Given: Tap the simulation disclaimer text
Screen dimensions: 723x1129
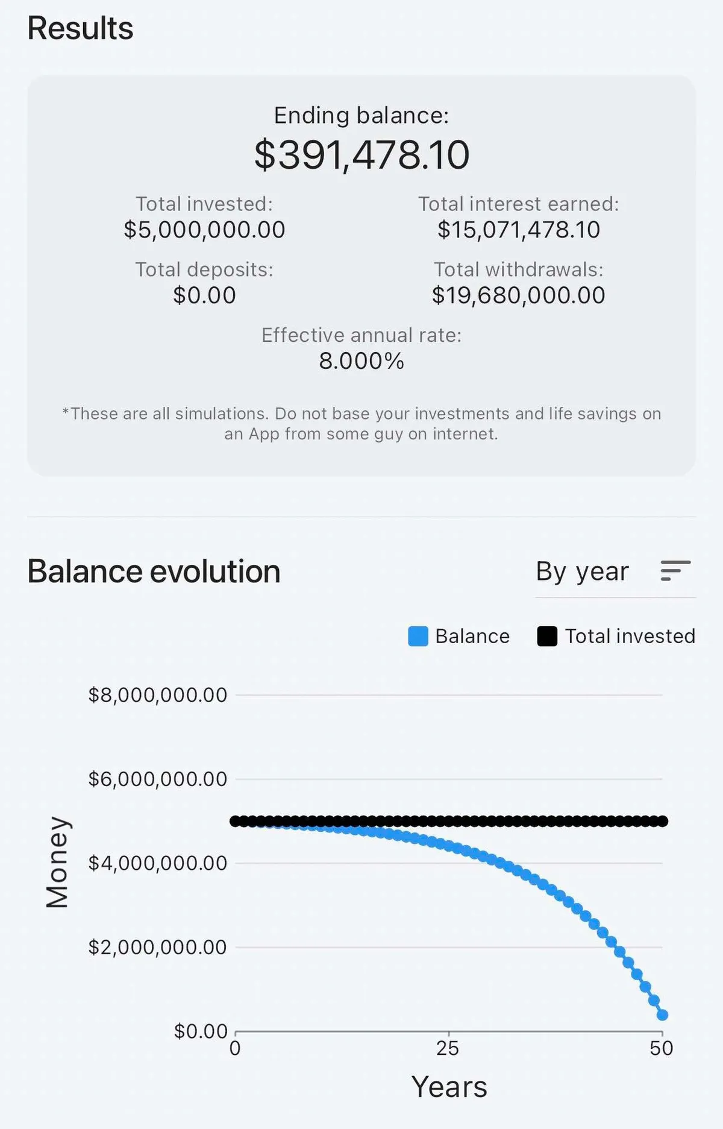Looking at the screenshot, I should point(361,424).
